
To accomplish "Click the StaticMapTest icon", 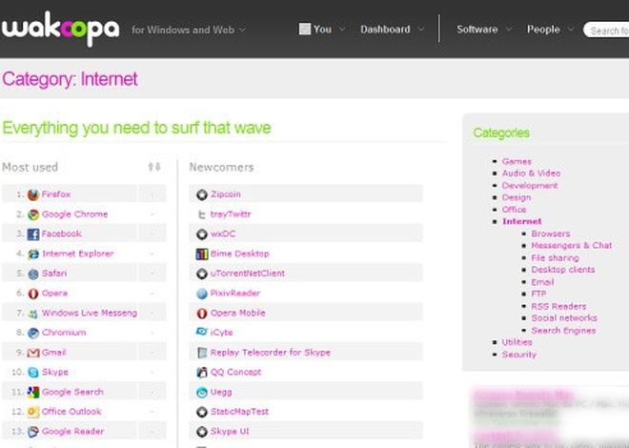I will point(202,412).
